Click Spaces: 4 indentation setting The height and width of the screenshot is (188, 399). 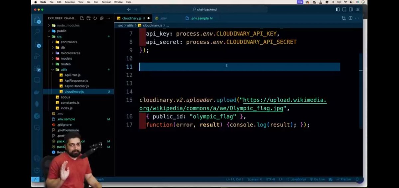255,179
